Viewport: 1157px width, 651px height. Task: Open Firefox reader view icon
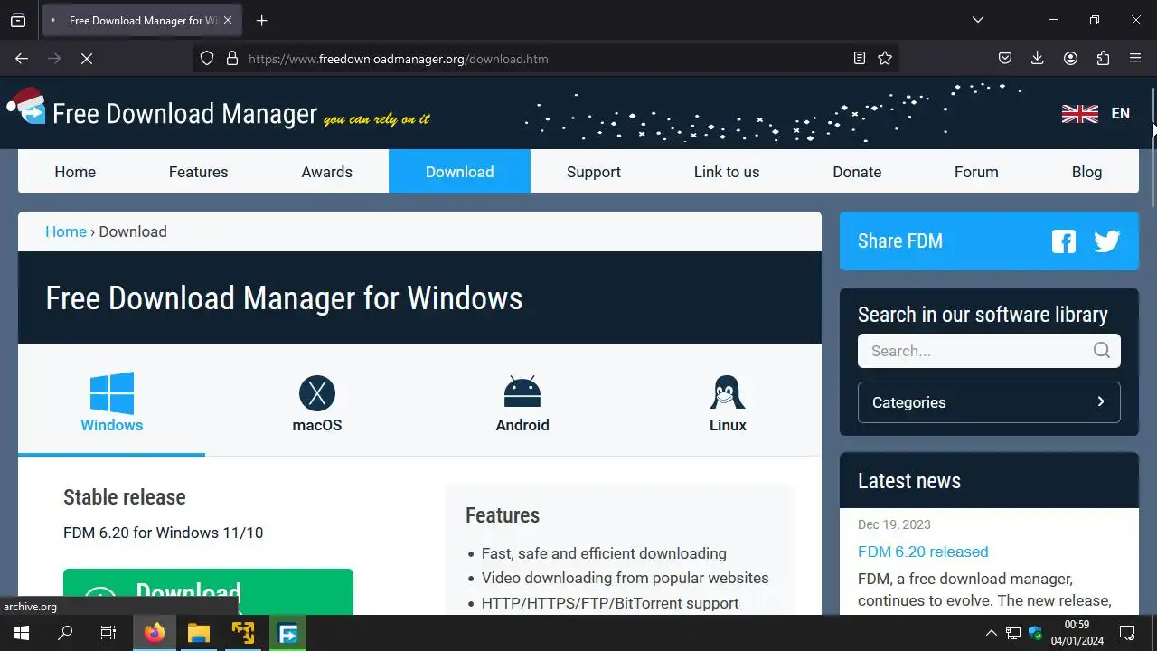click(x=860, y=58)
